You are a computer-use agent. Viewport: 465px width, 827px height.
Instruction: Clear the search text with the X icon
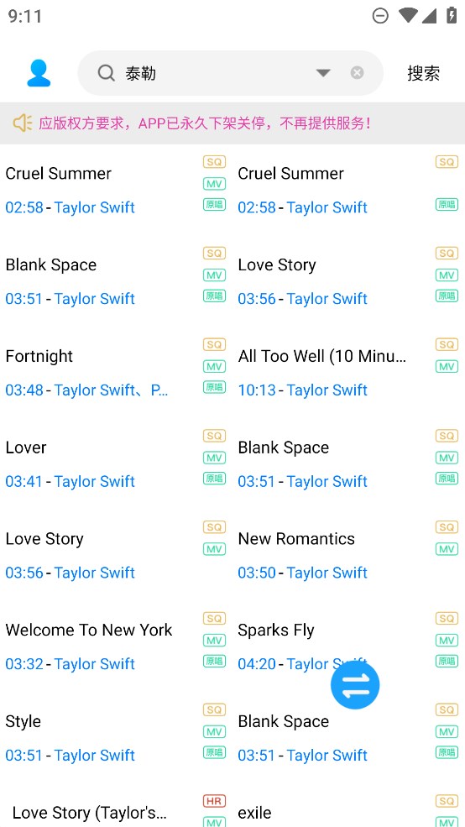(357, 73)
